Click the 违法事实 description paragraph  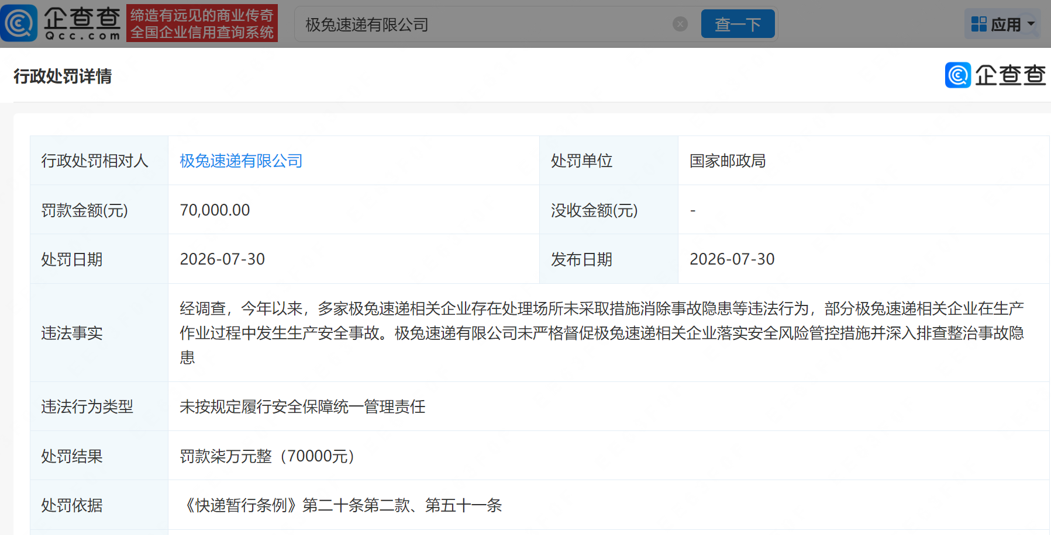point(602,332)
